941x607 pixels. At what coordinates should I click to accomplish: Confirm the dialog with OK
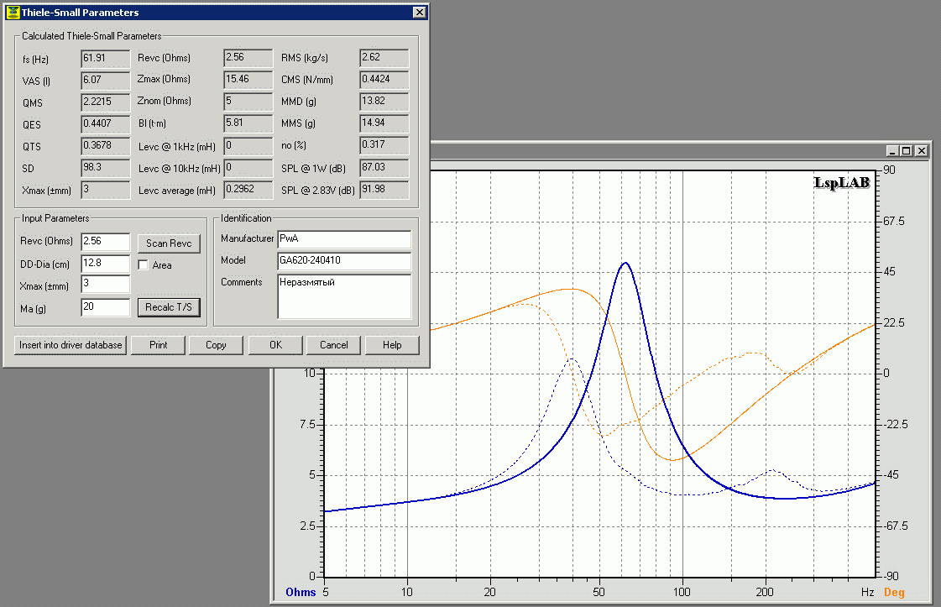tap(275, 345)
